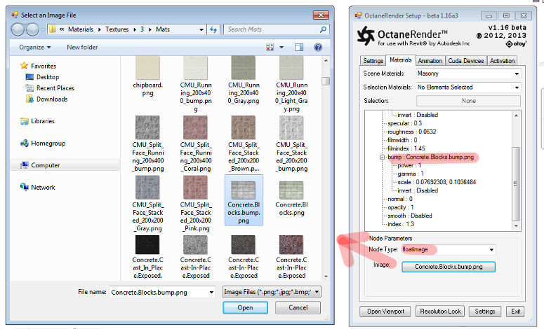This screenshot has height=329, width=544.
Task: Switch to the Materials tab
Action: pos(400,60)
